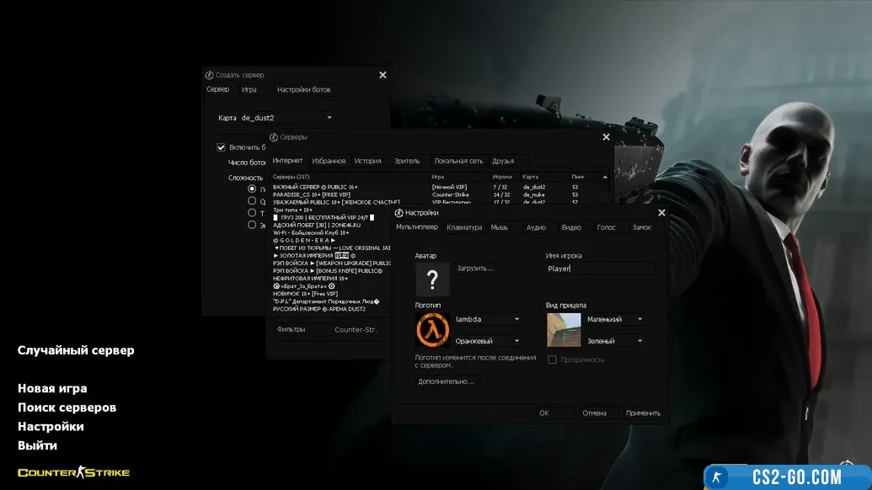Image resolution: width=872 pixels, height=490 pixels.
Task: Select the first difficulty radio button
Action: coord(252,189)
